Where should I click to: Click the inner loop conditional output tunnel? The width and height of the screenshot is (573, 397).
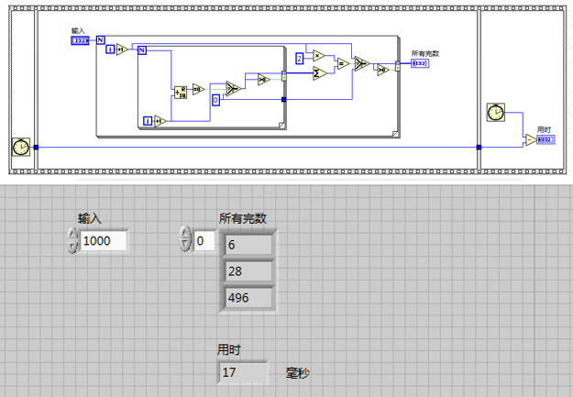(284, 76)
